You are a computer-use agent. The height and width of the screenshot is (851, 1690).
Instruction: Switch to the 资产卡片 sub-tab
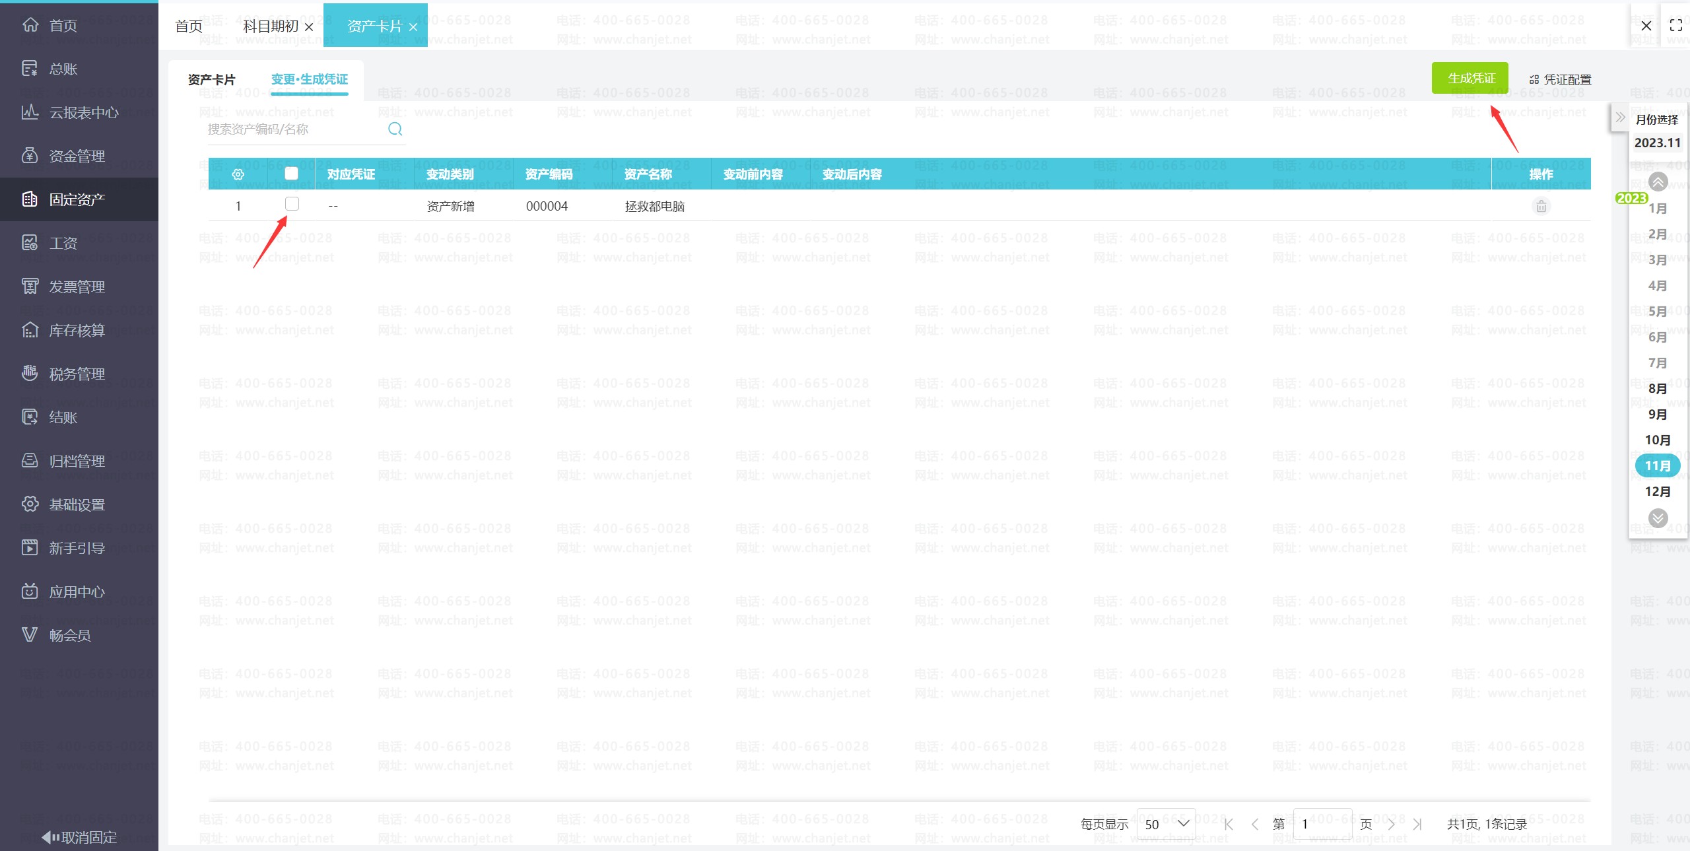tap(211, 80)
